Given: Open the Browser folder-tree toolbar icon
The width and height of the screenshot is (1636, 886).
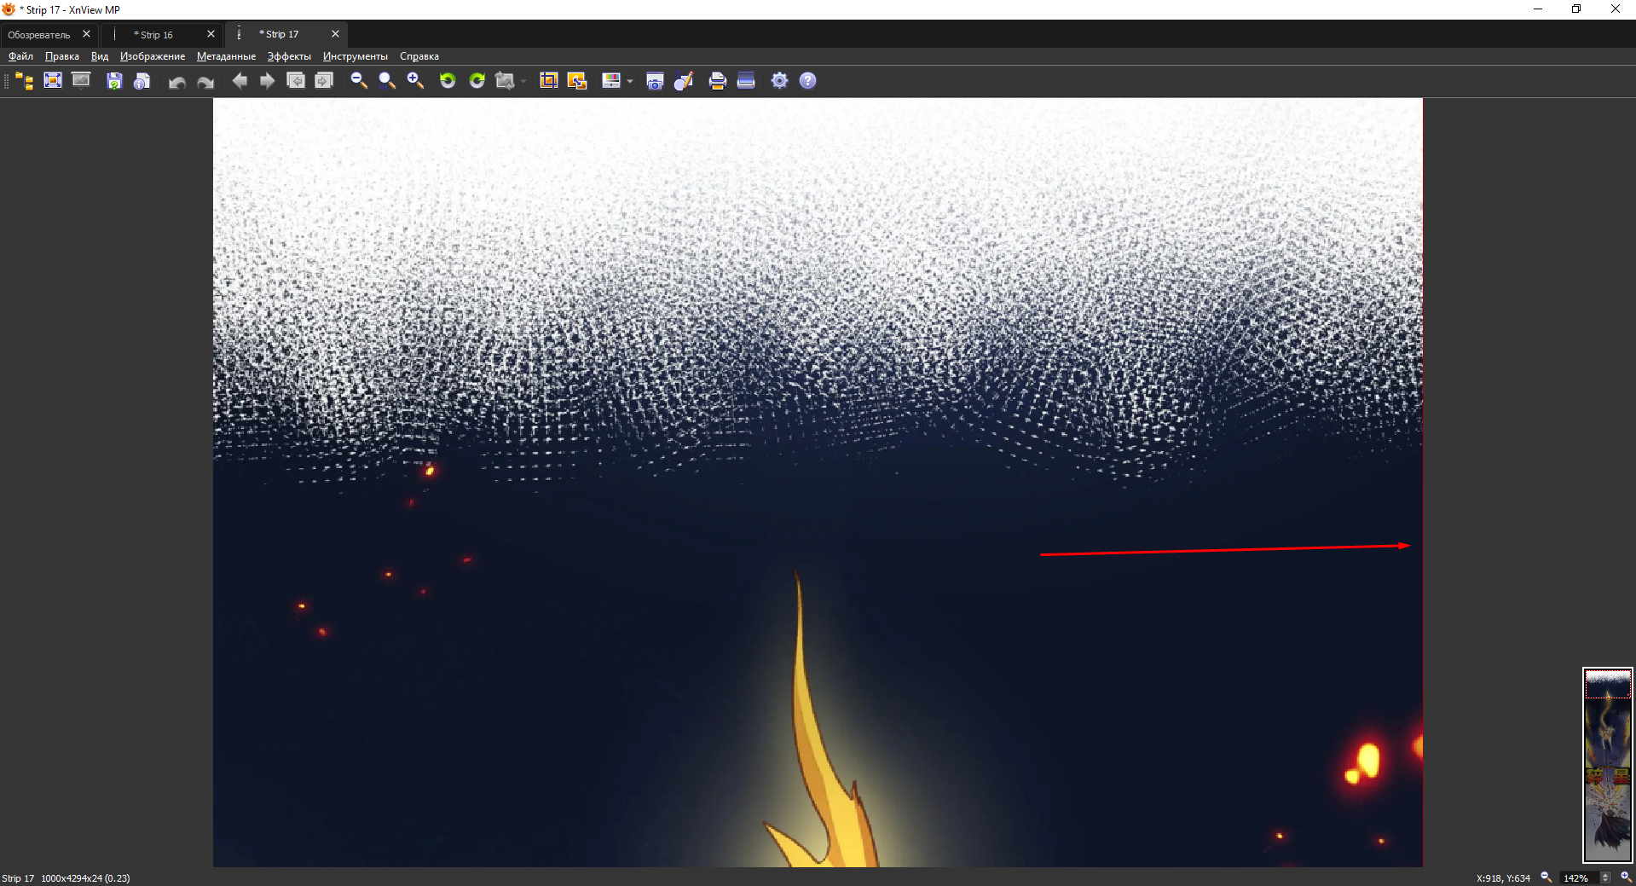Looking at the screenshot, I should coord(25,81).
